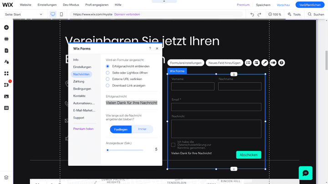Click the Premium link in top bar
The width and height of the screenshot is (328, 184).
[243, 5]
